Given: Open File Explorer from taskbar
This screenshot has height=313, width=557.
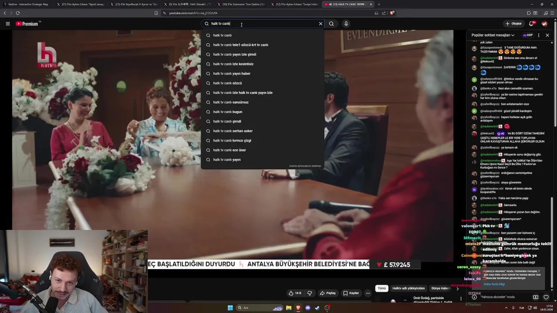Looking at the screenshot, I should [x=289, y=308].
